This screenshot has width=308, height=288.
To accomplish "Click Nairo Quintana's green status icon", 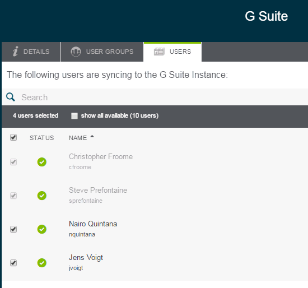I will point(42,229).
